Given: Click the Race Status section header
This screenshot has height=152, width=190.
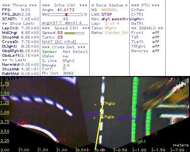Looking at the screenshot, I should pyautogui.click(x=109, y=5).
